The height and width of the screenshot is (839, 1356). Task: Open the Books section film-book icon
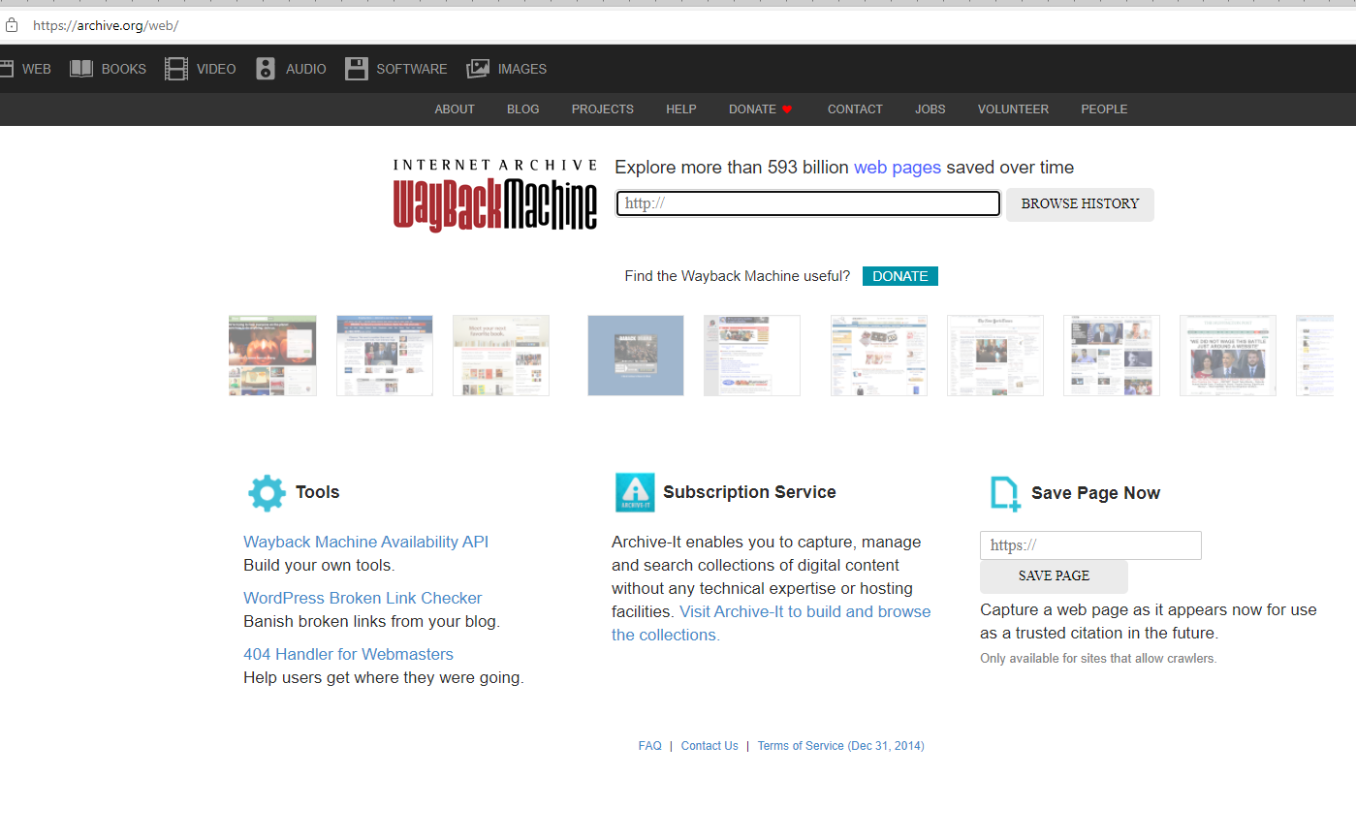pos(81,69)
